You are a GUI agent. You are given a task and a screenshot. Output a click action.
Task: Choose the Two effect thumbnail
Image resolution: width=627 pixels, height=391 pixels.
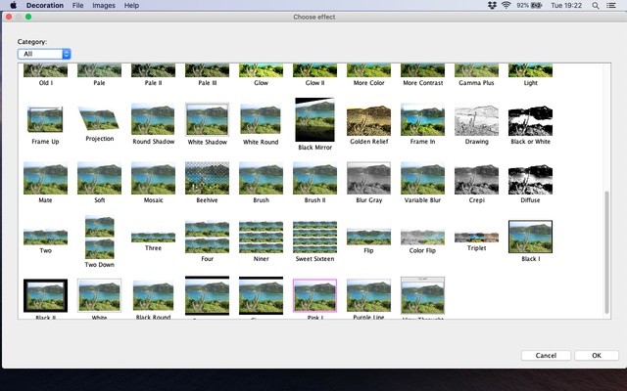pyautogui.click(x=45, y=237)
